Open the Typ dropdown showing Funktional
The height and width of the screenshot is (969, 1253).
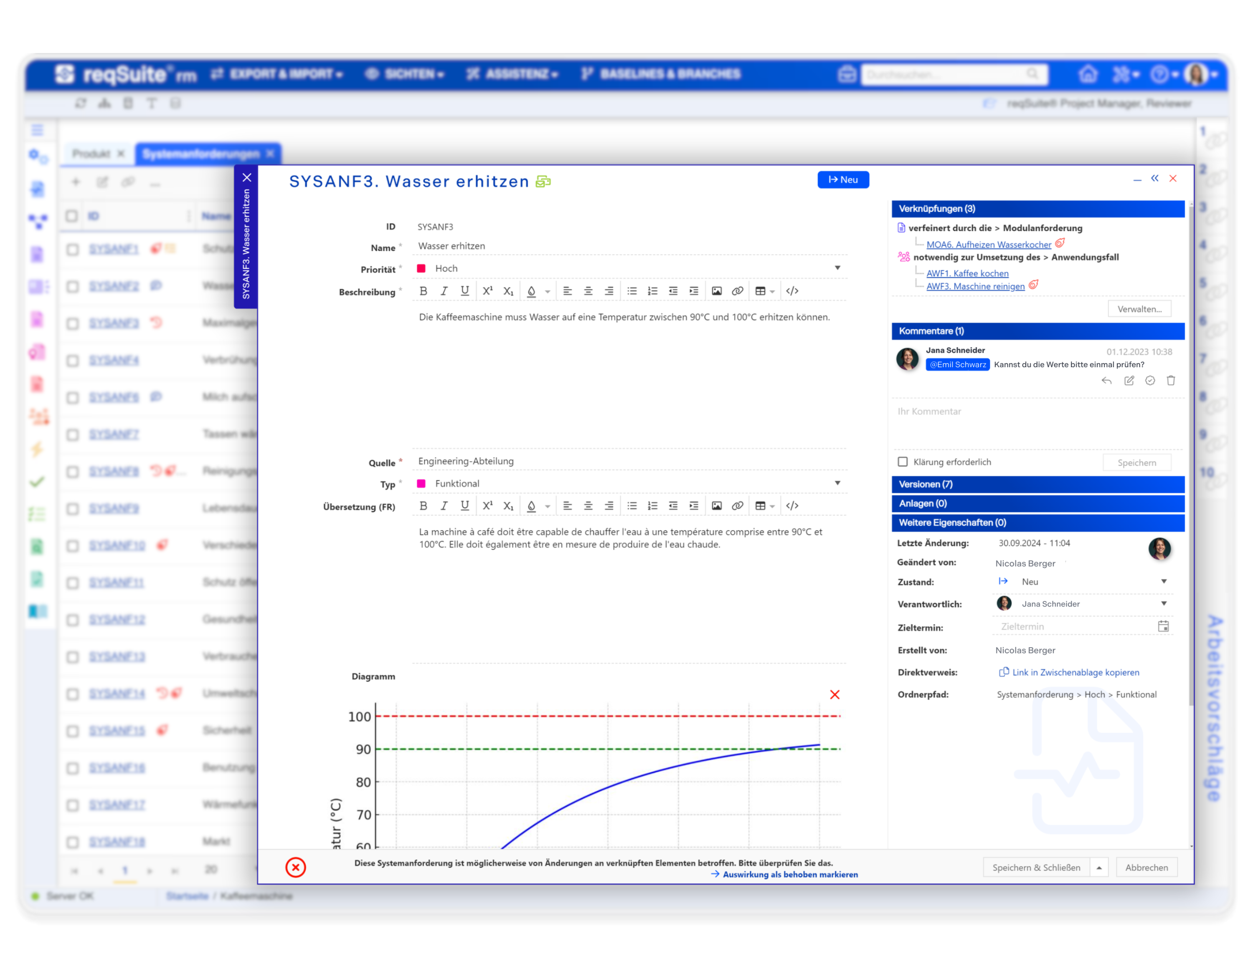click(x=838, y=483)
